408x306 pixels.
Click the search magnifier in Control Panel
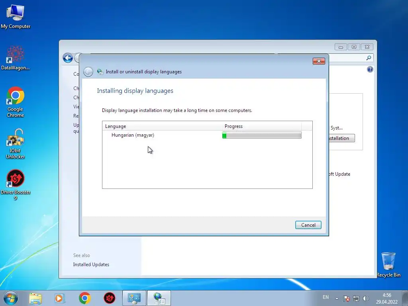tap(369, 58)
